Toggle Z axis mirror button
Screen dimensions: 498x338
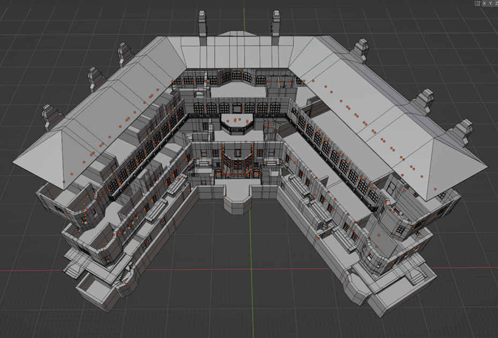pos(496,3)
